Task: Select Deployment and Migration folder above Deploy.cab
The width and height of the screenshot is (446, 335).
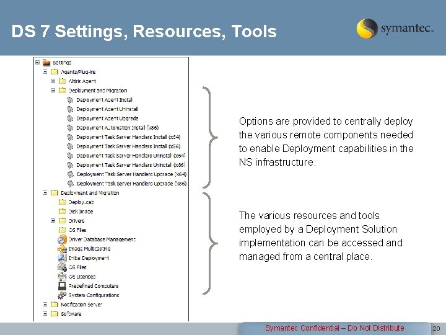Action: coord(55,193)
